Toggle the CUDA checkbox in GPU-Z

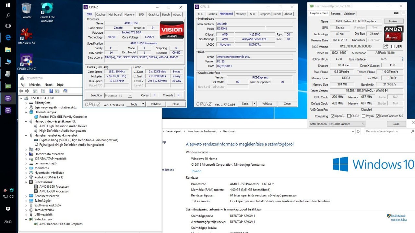tap(349, 116)
